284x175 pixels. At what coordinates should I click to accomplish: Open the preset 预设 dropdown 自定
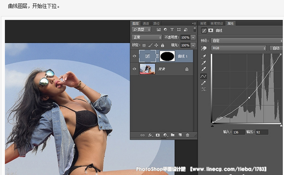point(247,41)
